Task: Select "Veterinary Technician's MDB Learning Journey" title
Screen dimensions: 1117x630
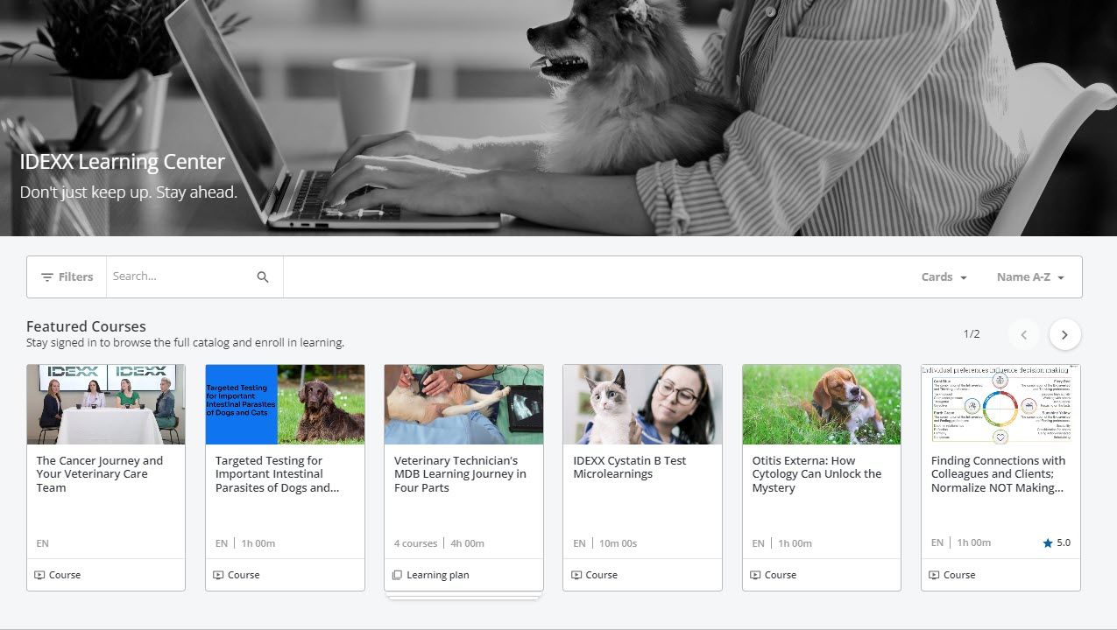Action: pyautogui.click(x=460, y=474)
